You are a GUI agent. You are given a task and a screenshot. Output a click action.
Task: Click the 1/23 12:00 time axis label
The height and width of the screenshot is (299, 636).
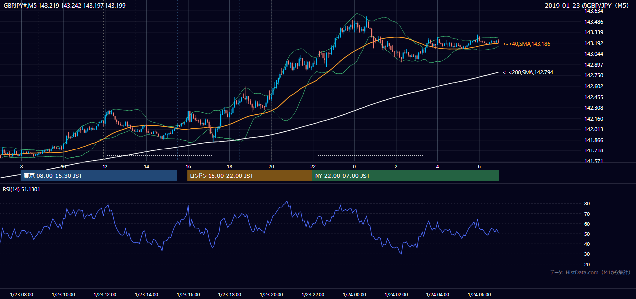click(105, 295)
